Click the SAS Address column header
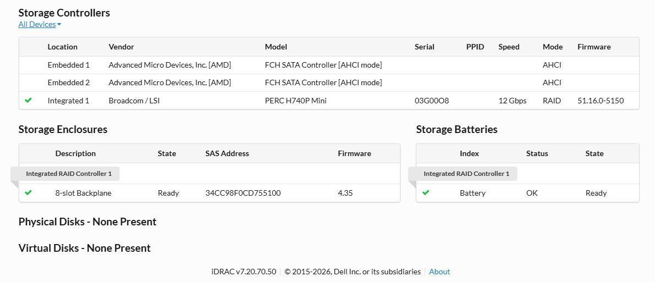Screen dimensions: 655x282 coord(227,153)
